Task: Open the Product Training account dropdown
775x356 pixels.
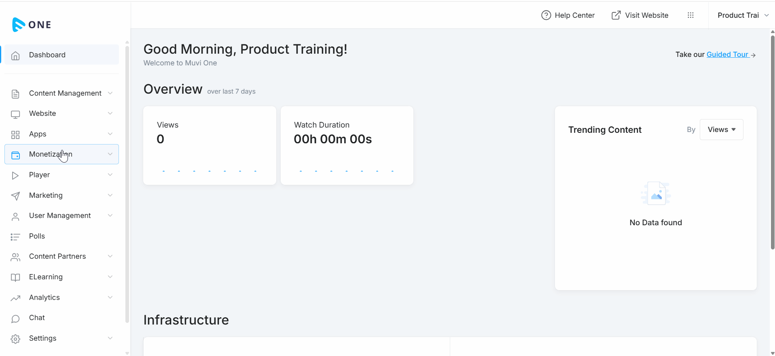Action: pos(743,15)
